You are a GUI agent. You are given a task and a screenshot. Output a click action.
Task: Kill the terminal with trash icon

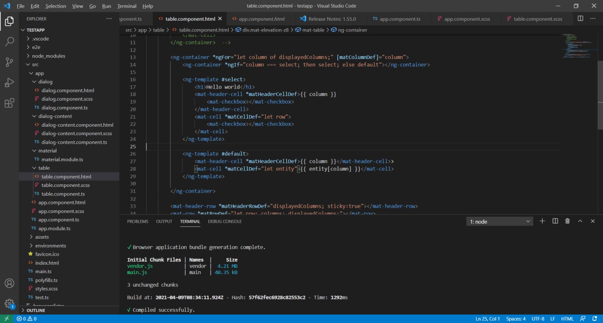567,221
